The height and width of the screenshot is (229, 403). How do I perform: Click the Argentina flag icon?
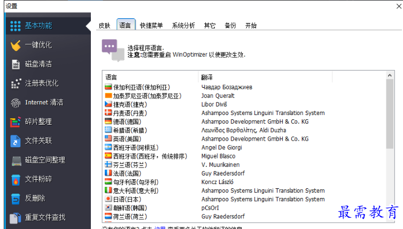point(108,148)
